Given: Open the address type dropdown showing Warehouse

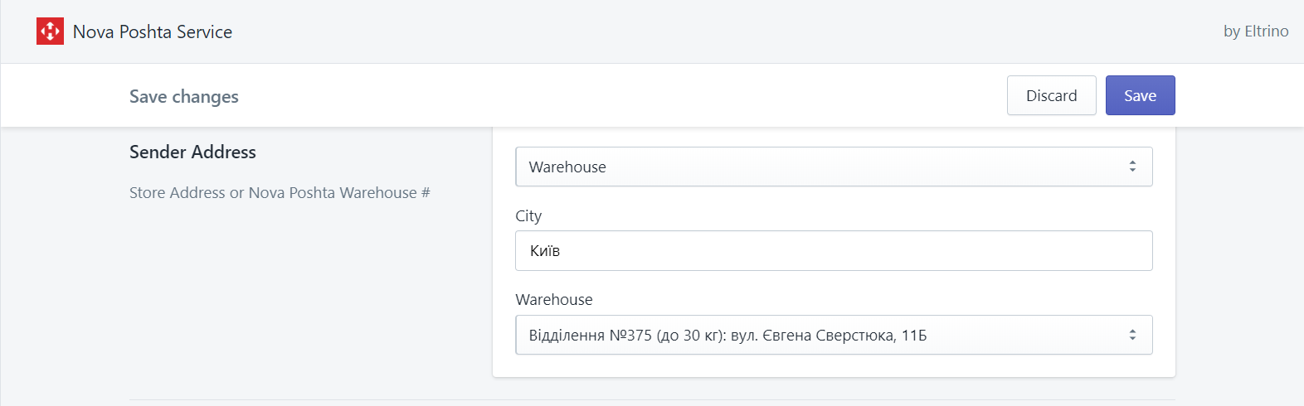Looking at the screenshot, I should tap(834, 167).
